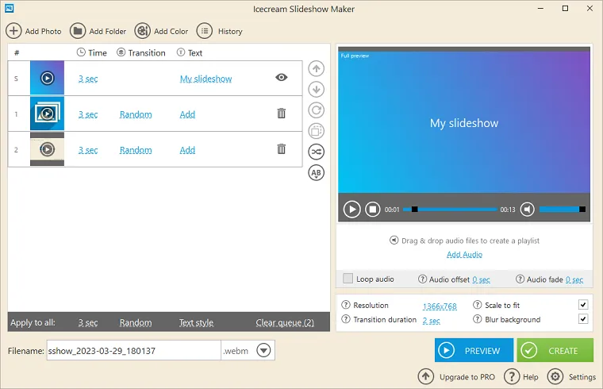Image resolution: width=603 pixels, height=389 pixels.
Task: Change resolution 1366x768 value
Action: point(440,306)
